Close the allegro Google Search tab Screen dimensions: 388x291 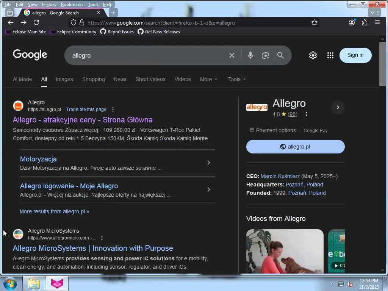pyautogui.click(x=99, y=13)
